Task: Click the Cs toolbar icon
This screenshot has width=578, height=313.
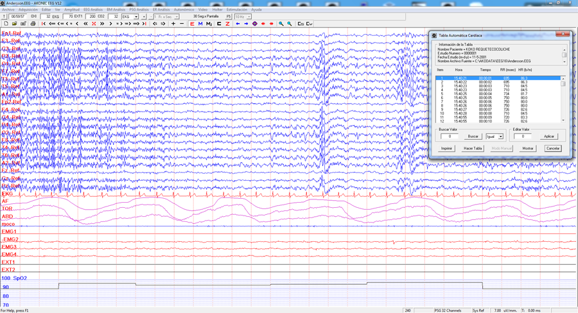Action: click(x=301, y=24)
